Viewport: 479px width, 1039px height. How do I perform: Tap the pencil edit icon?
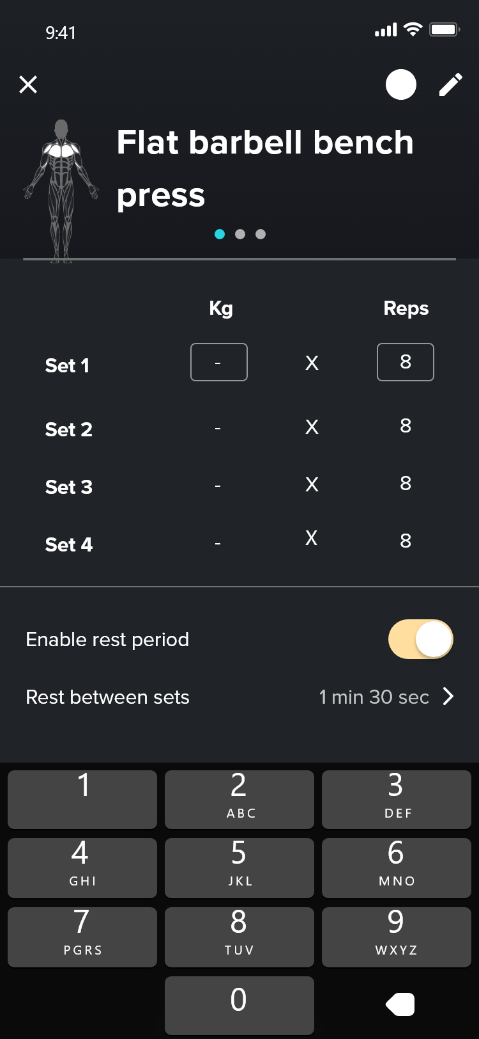point(450,84)
